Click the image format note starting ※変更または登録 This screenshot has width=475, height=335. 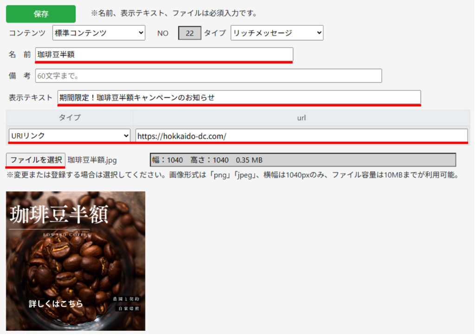233,175
